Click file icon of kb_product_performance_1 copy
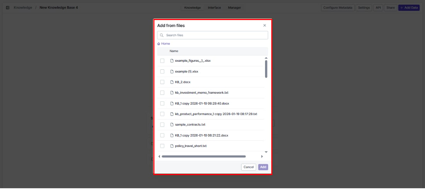Image resolution: width=425 pixels, height=189 pixels. click(x=172, y=114)
